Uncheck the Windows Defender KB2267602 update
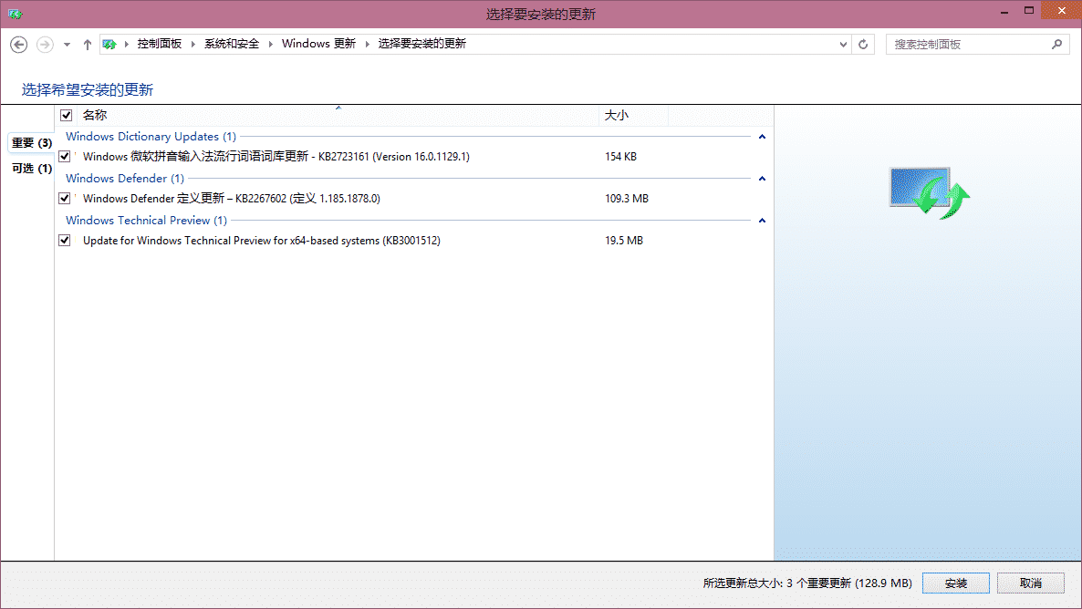Screen dimensions: 1082x609 pos(64,199)
